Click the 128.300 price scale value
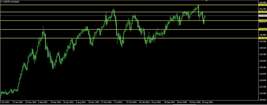This screenshot has height=105, width=267. [x=263, y=67]
